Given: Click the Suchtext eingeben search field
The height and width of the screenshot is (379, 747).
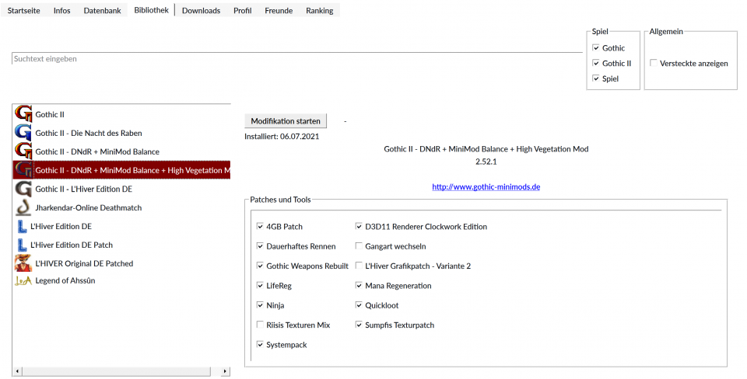Looking at the screenshot, I should pyautogui.click(x=297, y=59).
